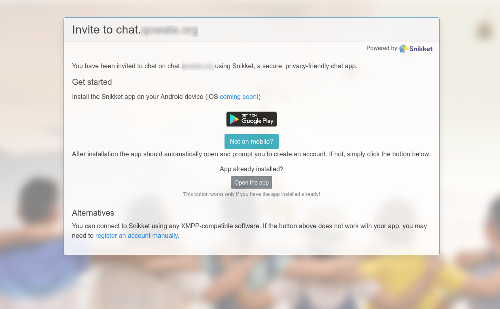The width and height of the screenshot is (500, 309).
Task: Click the Snikket parrot logo icon
Action: (403, 48)
